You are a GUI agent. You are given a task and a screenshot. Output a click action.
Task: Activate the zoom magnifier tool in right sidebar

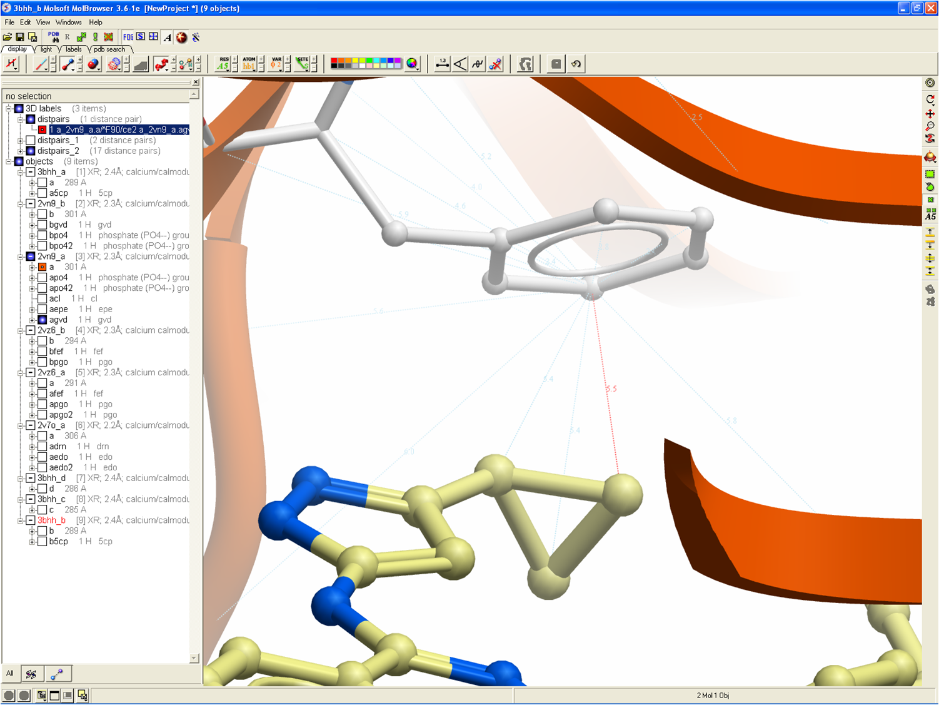(x=930, y=126)
